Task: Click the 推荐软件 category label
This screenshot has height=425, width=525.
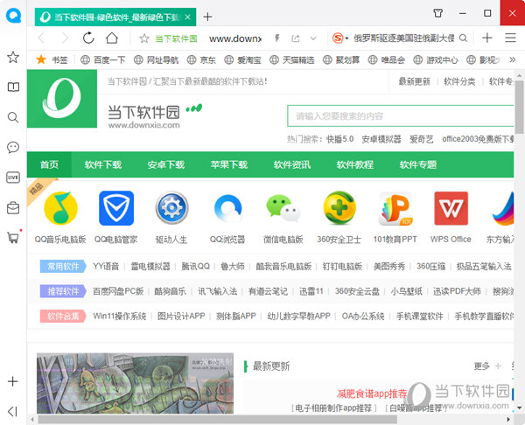Action: coord(63,291)
